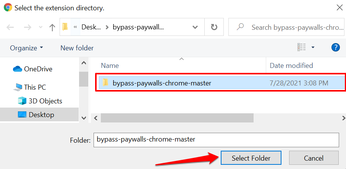Select the bypass-paywalls... breadcrumb segment

point(138,27)
